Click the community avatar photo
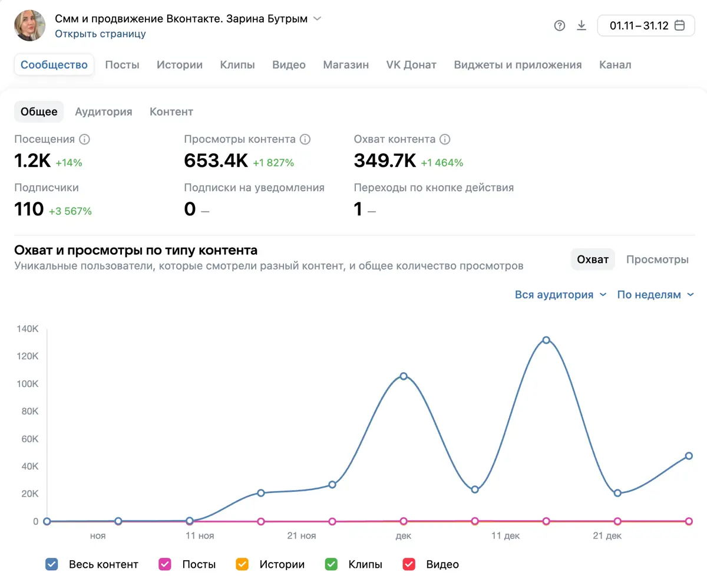Viewport: 707px width, 585px height. [x=30, y=25]
